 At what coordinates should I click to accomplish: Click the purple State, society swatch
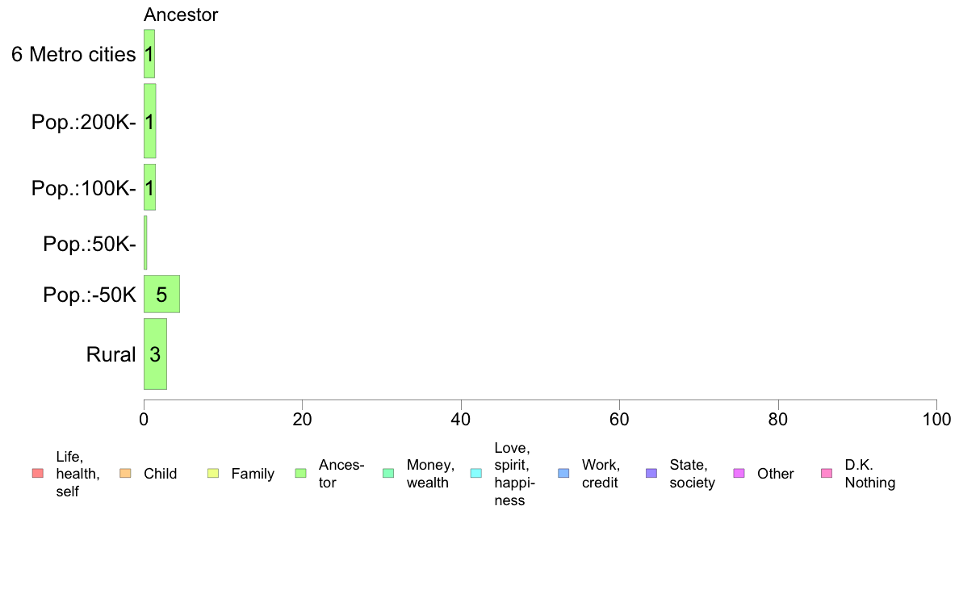pyautogui.click(x=651, y=474)
